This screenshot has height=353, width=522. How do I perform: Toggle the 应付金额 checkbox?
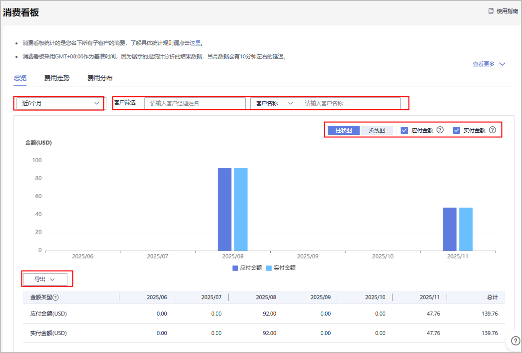(405, 130)
